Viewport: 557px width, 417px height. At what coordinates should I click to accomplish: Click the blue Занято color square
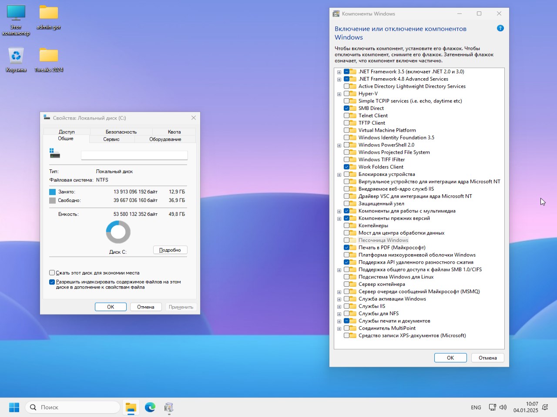(x=53, y=192)
